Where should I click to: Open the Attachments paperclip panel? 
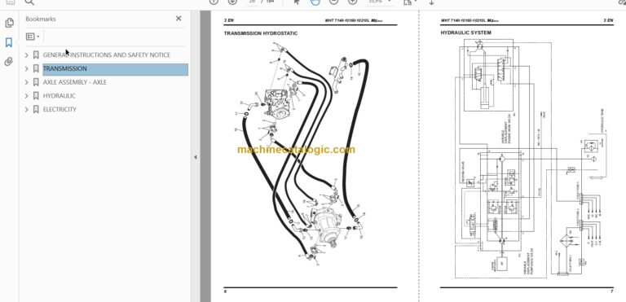(9, 61)
